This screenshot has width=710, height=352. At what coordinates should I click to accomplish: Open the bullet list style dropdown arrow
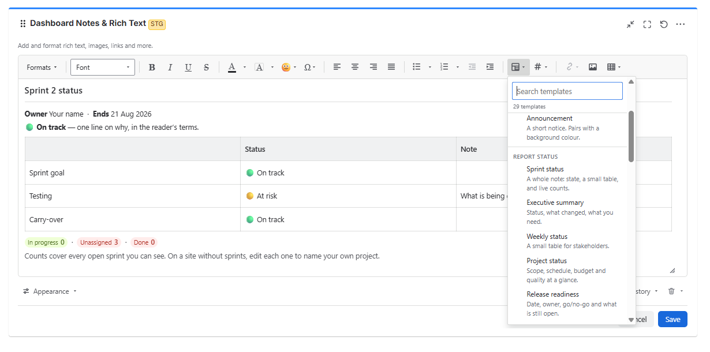coord(429,68)
